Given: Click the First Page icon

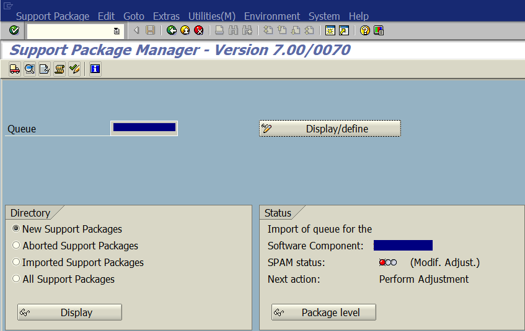Looking at the screenshot, I should point(268,30).
